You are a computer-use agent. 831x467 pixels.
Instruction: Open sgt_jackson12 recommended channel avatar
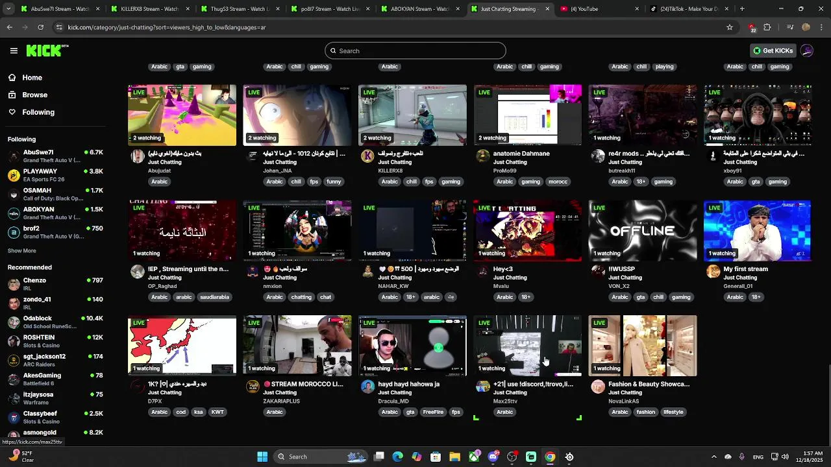tap(14, 360)
